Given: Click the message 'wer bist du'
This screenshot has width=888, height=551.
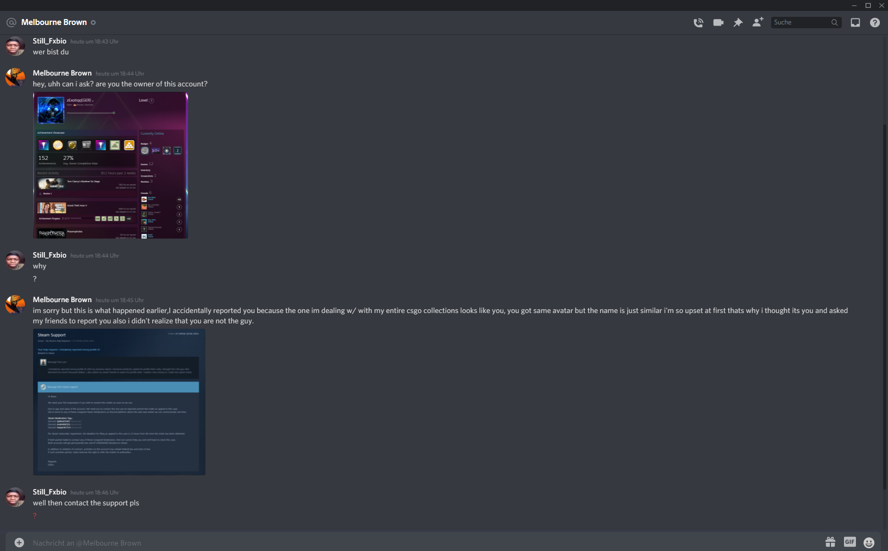Looking at the screenshot, I should pyautogui.click(x=51, y=52).
